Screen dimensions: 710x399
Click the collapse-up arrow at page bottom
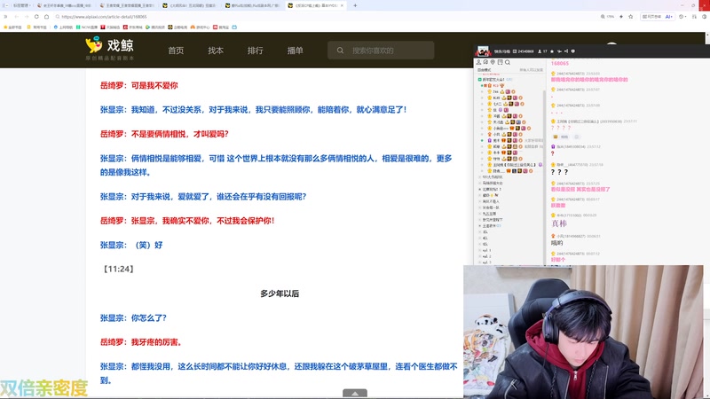(355, 394)
